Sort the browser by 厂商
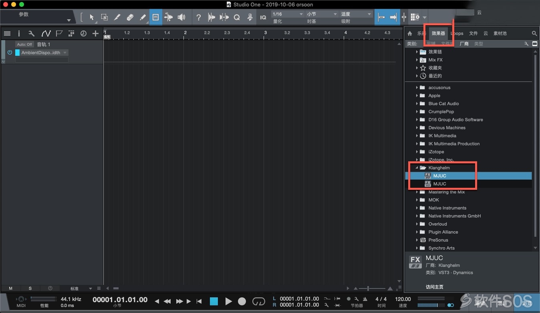 click(464, 44)
